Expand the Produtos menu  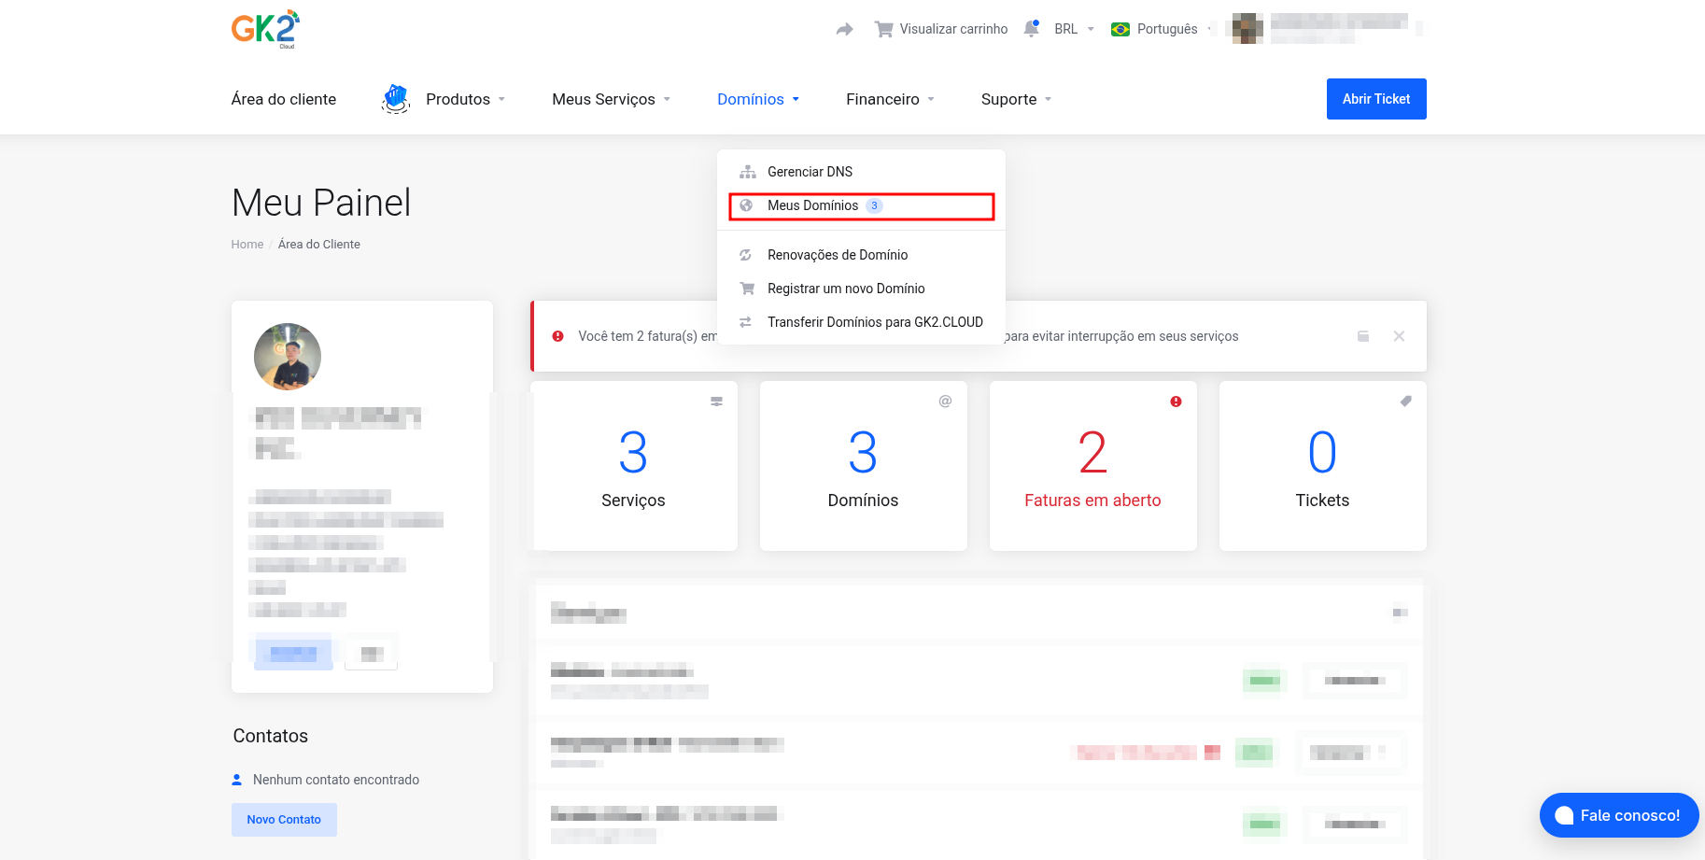(x=465, y=99)
